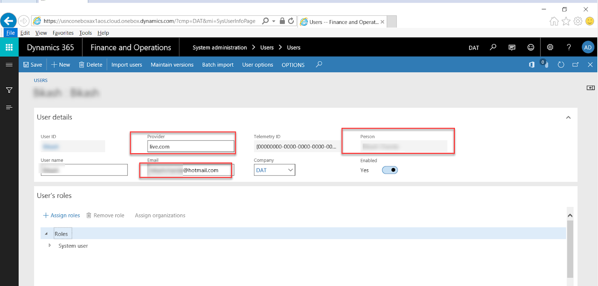Viewport: 598px width, 286px height.
Task: Click Assign organizations
Action: pyautogui.click(x=160, y=216)
